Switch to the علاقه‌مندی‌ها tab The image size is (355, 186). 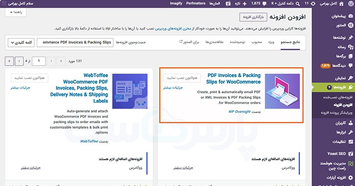click(x=214, y=42)
